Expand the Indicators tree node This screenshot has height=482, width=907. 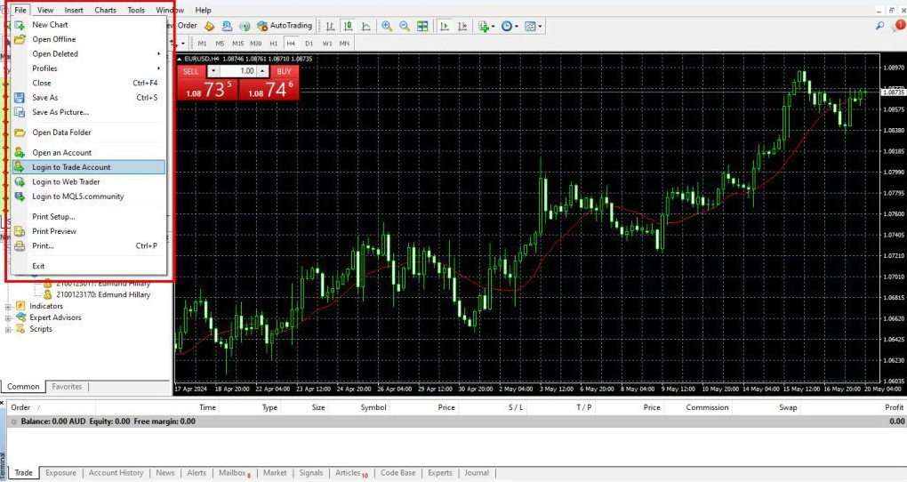point(8,307)
